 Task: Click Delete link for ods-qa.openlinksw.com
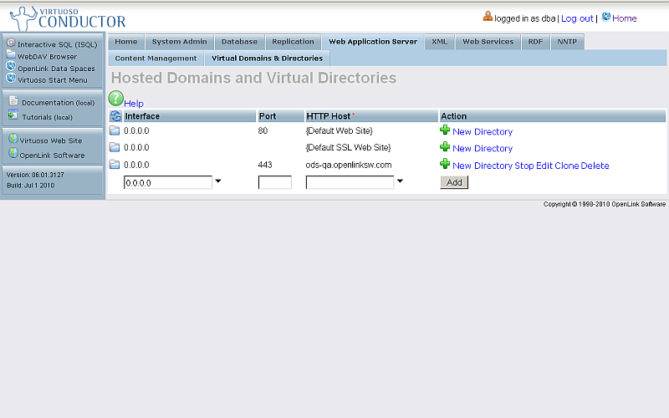click(x=595, y=166)
